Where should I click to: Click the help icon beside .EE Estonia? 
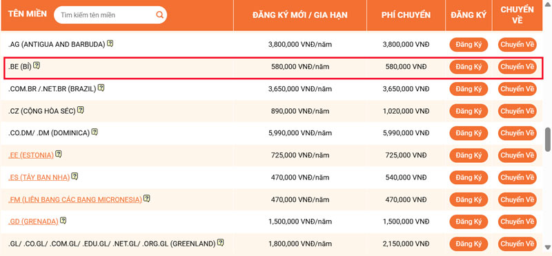click(59, 155)
